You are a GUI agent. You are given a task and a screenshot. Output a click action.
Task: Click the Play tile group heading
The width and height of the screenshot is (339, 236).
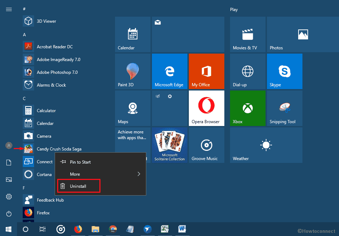coord(234,10)
